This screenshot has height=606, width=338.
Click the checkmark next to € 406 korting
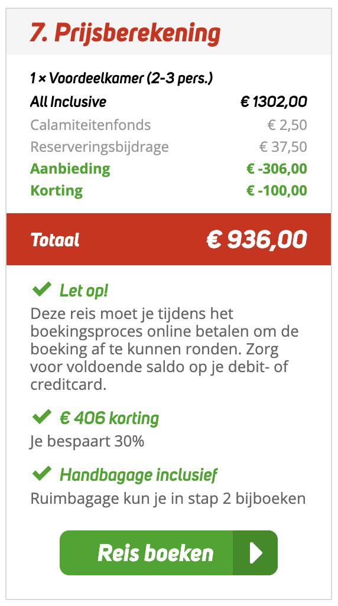click(x=42, y=416)
